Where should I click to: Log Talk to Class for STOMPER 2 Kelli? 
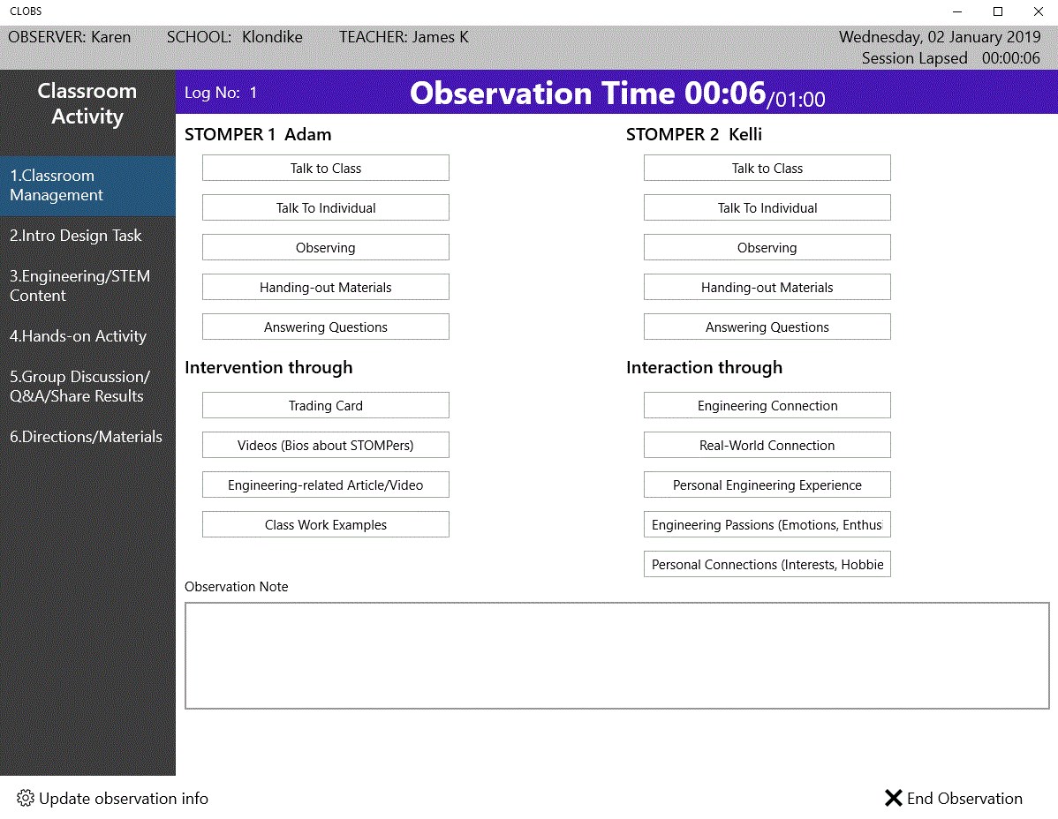767,168
